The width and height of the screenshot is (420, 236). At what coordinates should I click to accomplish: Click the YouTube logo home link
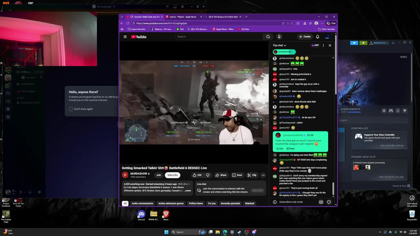point(139,37)
